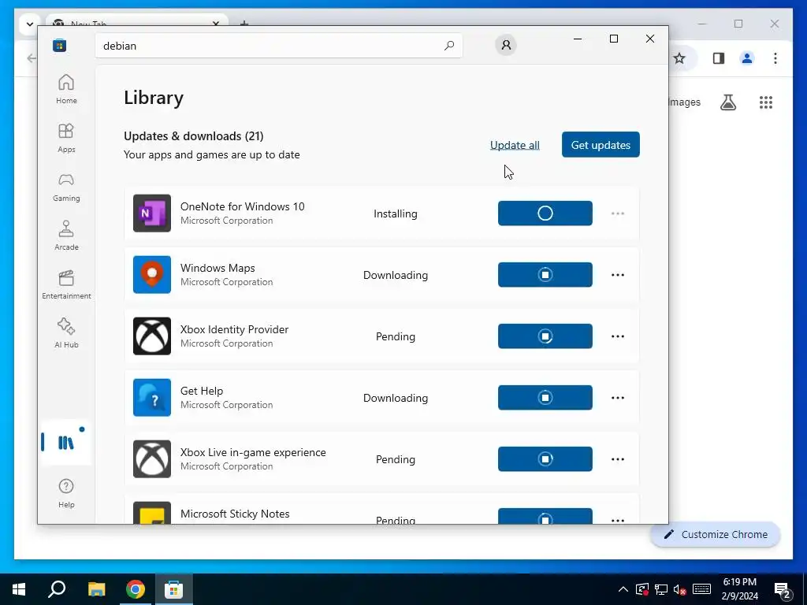The width and height of the screenshot is (807, 605).
Task: Open more options for OneNote for Windows 10
Action: pos(618,213)
